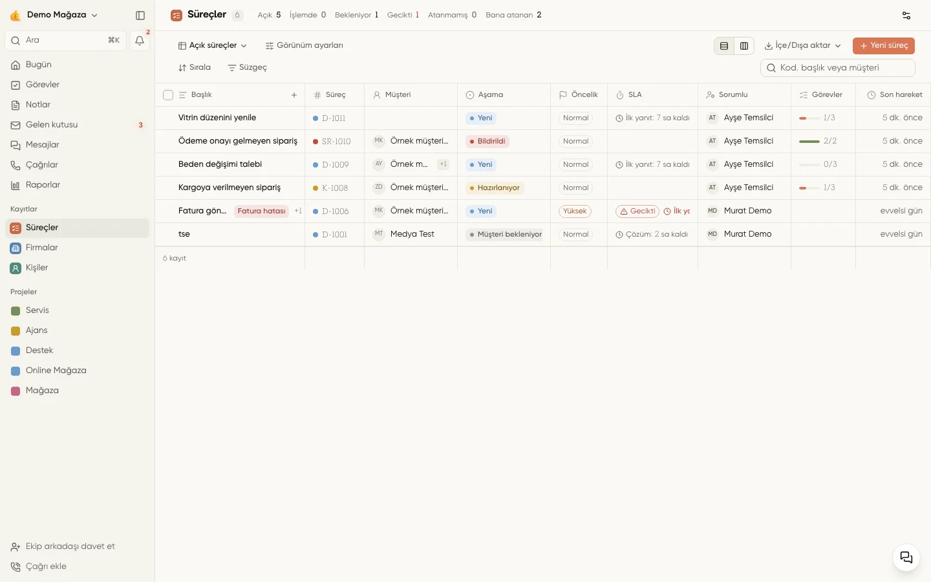The height and width of the screenshot is (582, 931).
Task: Open Notlar page
Action: 78,105
